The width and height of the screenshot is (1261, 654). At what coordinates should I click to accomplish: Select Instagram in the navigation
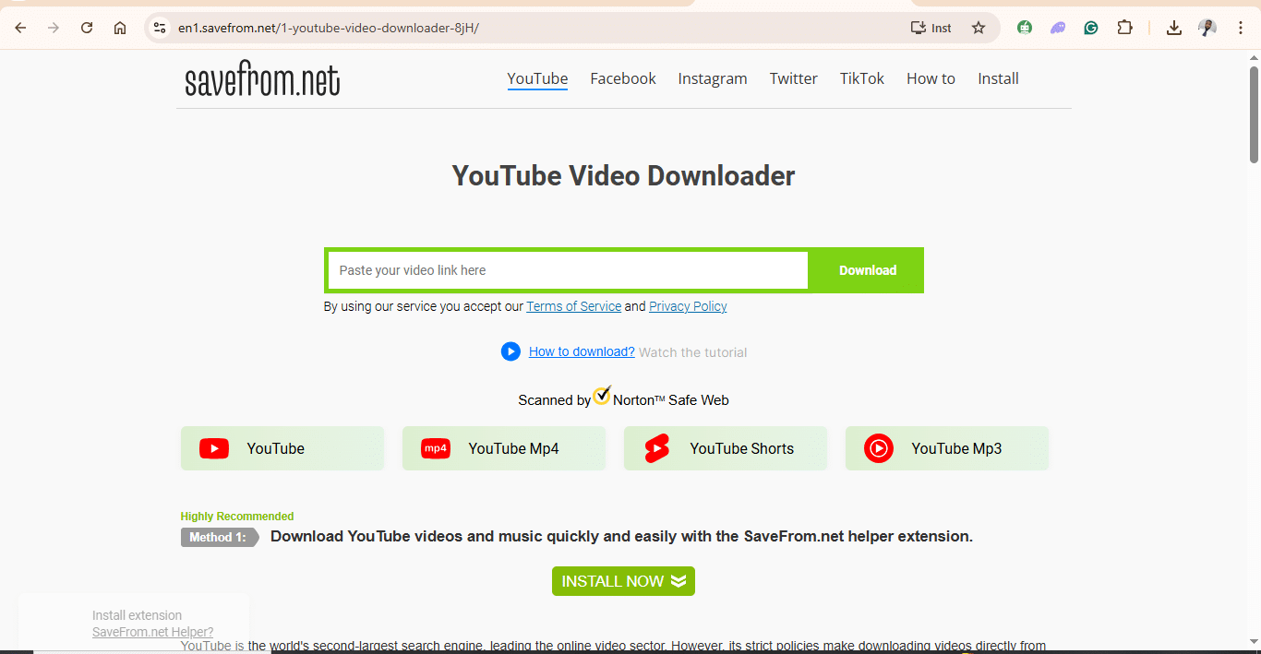712,78
